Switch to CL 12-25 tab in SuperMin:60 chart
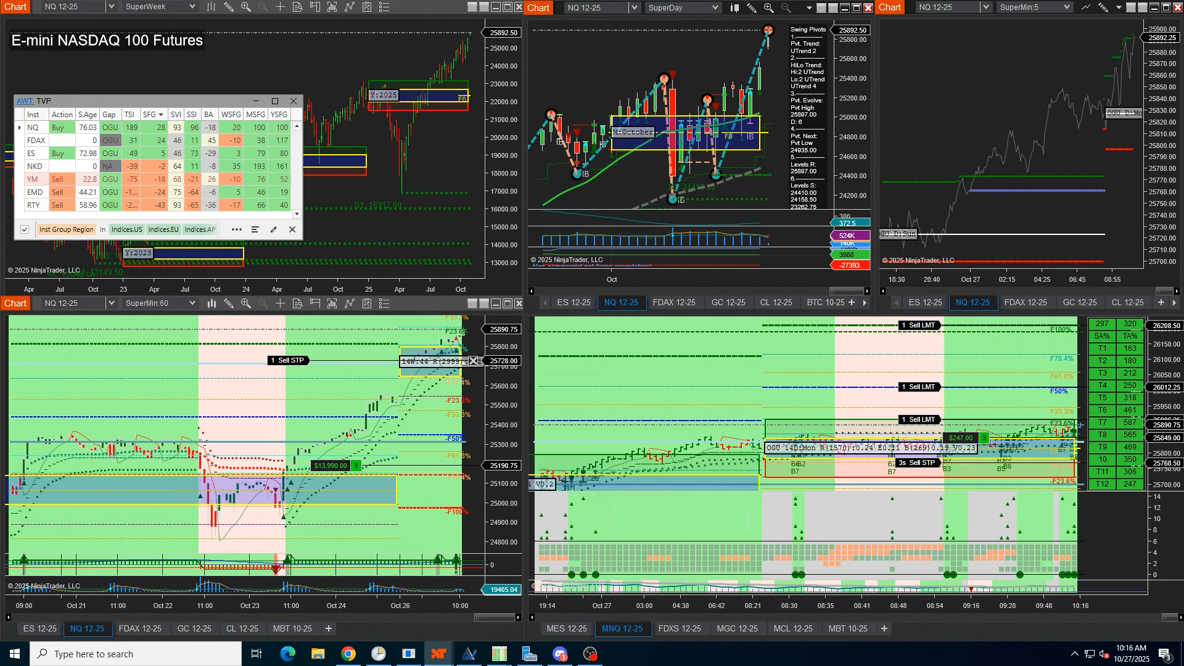Image resolution: width=1184 pixels, height=666 pixels. [242, 628]
